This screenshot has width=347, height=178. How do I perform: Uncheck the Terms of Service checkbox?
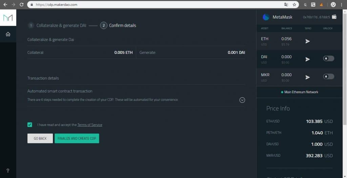click(x=30, y=125)
